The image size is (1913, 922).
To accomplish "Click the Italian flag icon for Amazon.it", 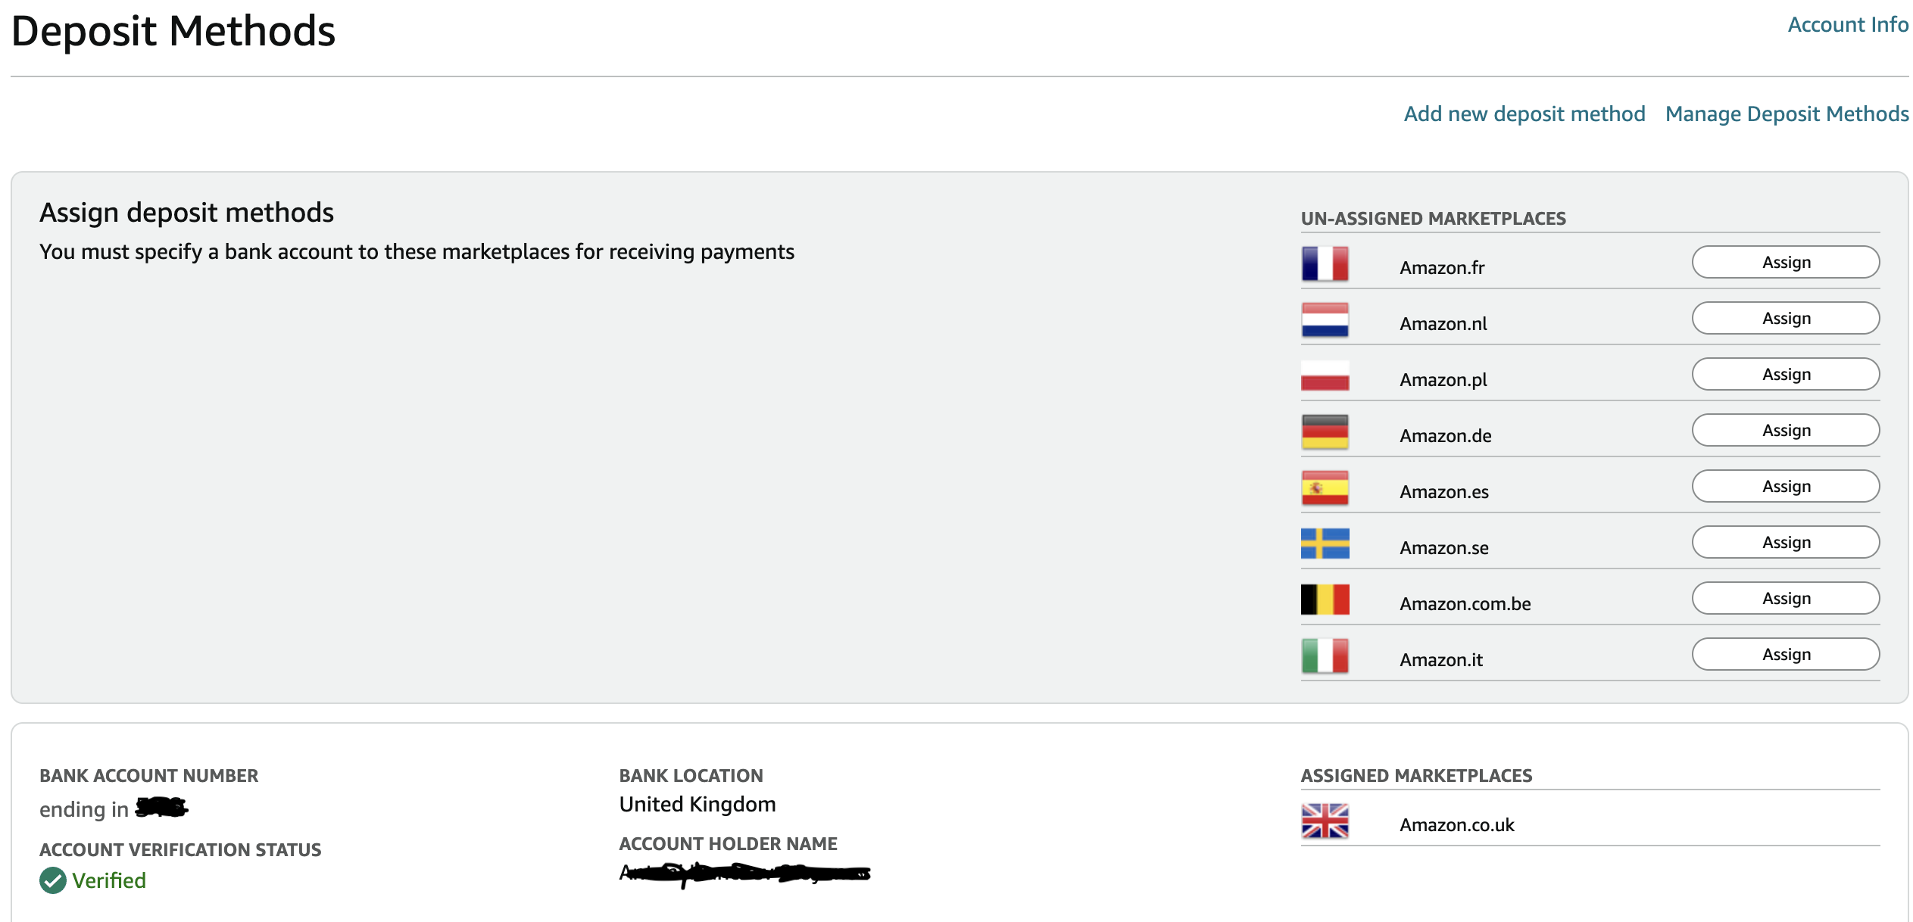I will [x=1325, y=656].
